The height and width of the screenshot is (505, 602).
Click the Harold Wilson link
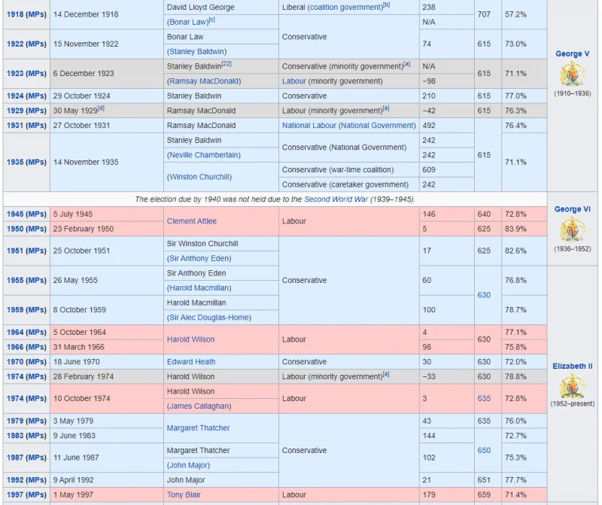(x=191, y=339)
